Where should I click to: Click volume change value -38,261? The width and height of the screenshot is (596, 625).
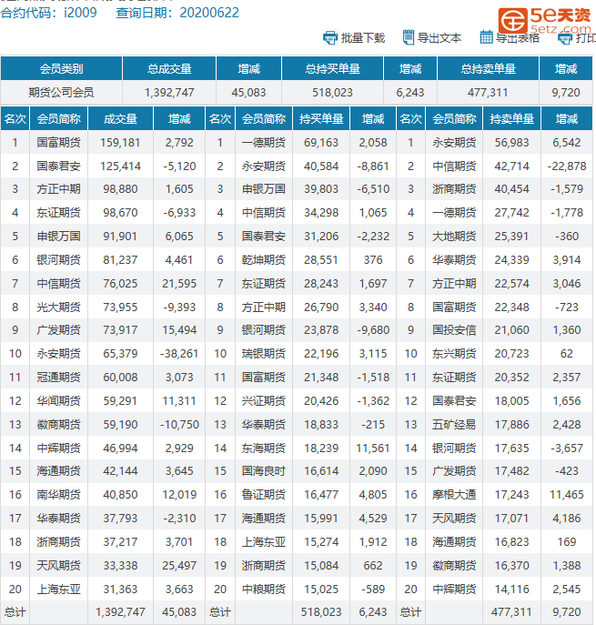179,354
